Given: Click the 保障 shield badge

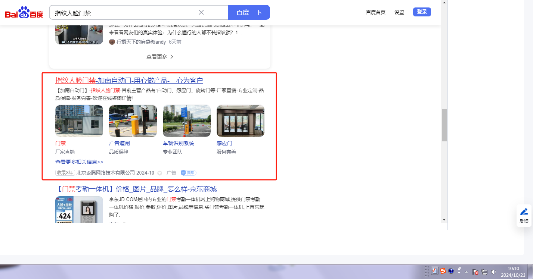Looking at the screenshot, I should click(x=189, y=173).
